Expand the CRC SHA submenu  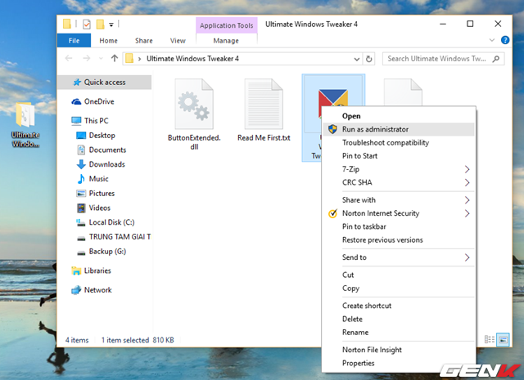point(399,182)
